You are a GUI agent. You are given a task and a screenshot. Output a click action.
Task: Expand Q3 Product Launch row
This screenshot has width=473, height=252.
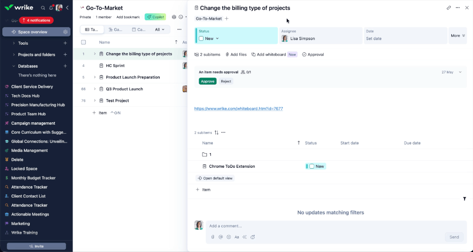[95, 89]
